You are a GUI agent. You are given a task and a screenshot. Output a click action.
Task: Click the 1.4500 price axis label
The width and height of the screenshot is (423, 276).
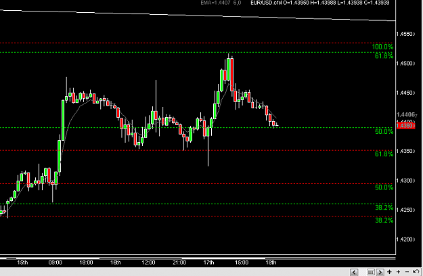(x=405, y=64)
